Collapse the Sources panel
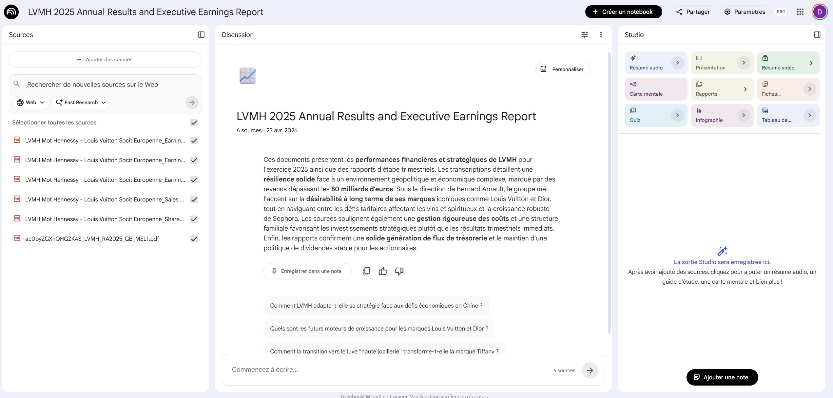 pyautogui.click(x=201, y=35)
